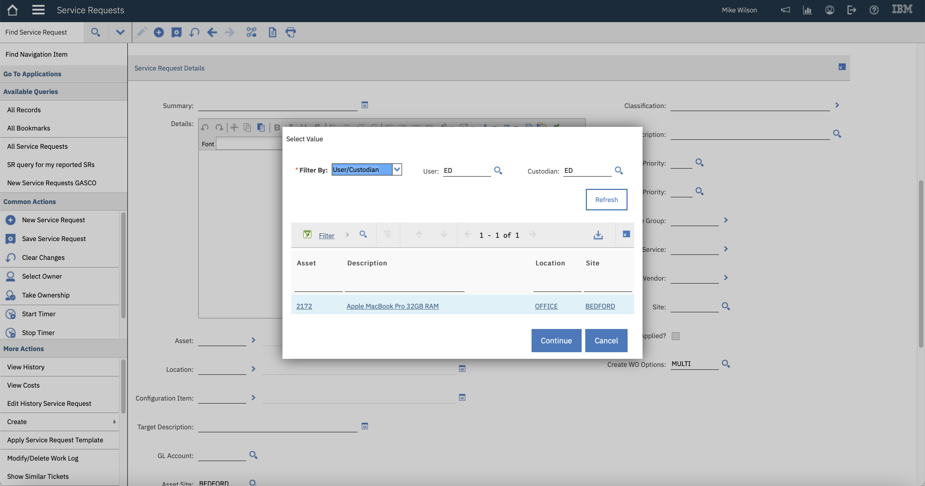Open the search magnifier in the Select Value table
This screenshot has width=925, height=486.
pos(363,234)
